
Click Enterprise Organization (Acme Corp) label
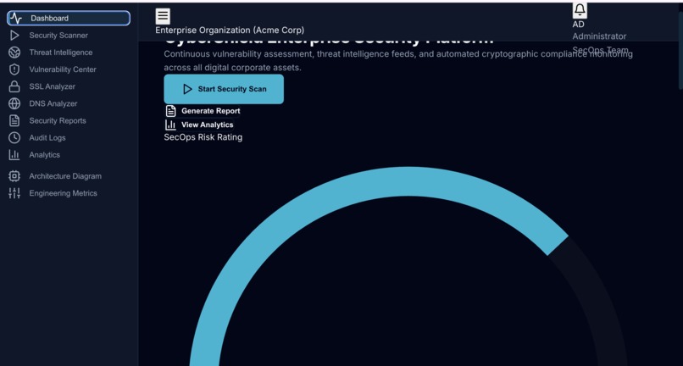point(230,30)
